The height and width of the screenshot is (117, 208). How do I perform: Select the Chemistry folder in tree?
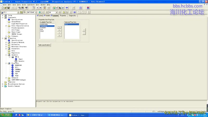pyautogui.click(x=11, y=82)
